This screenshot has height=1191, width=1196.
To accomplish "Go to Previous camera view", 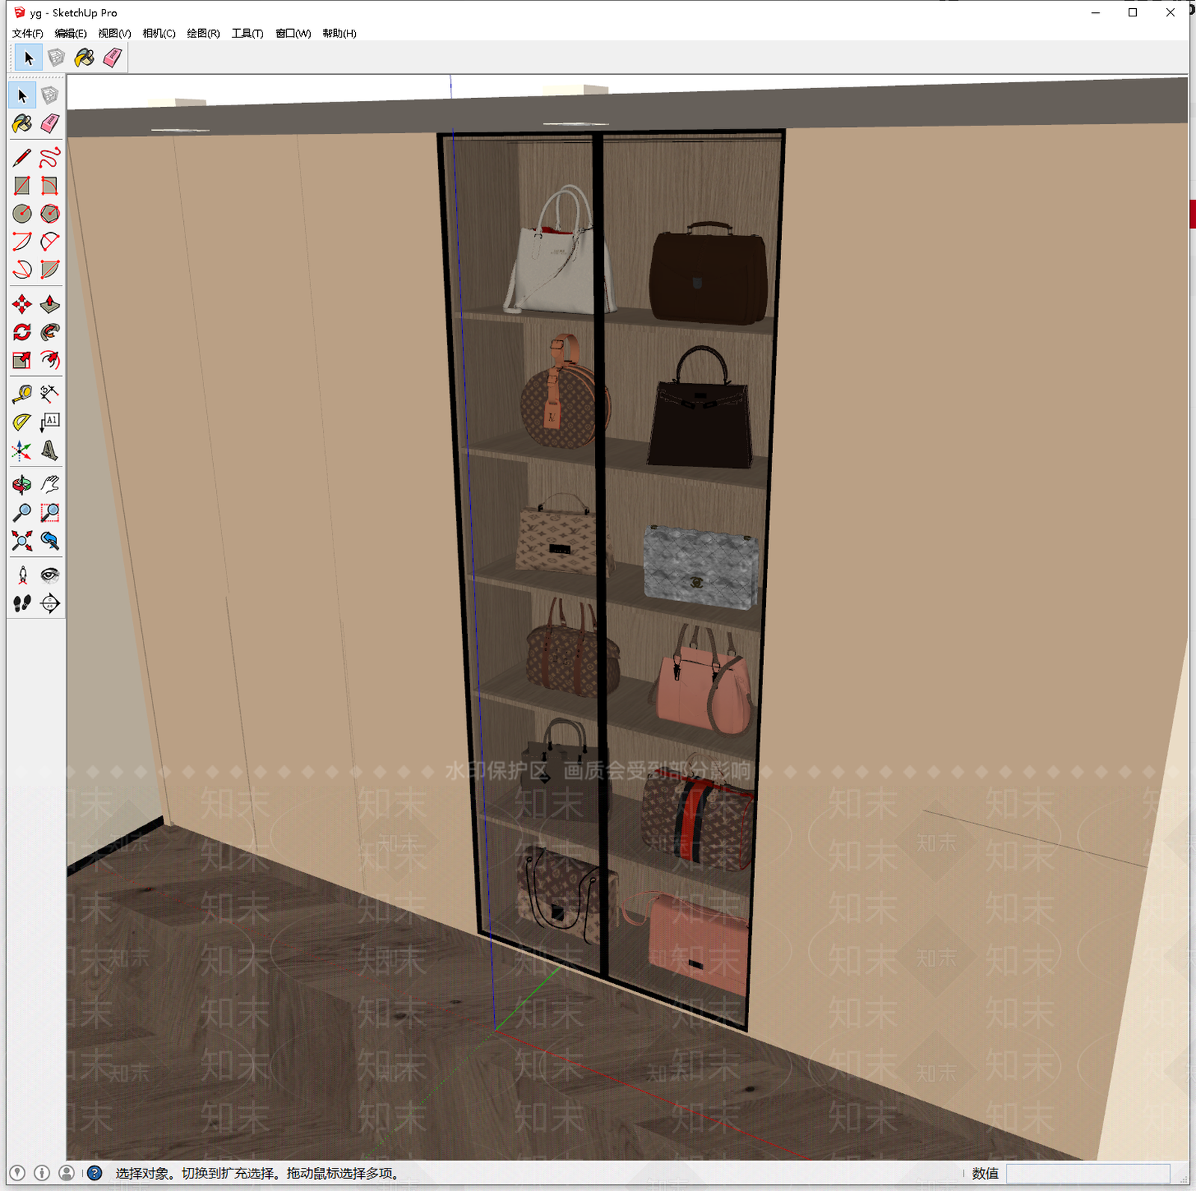I will click(x=50, y=541).
